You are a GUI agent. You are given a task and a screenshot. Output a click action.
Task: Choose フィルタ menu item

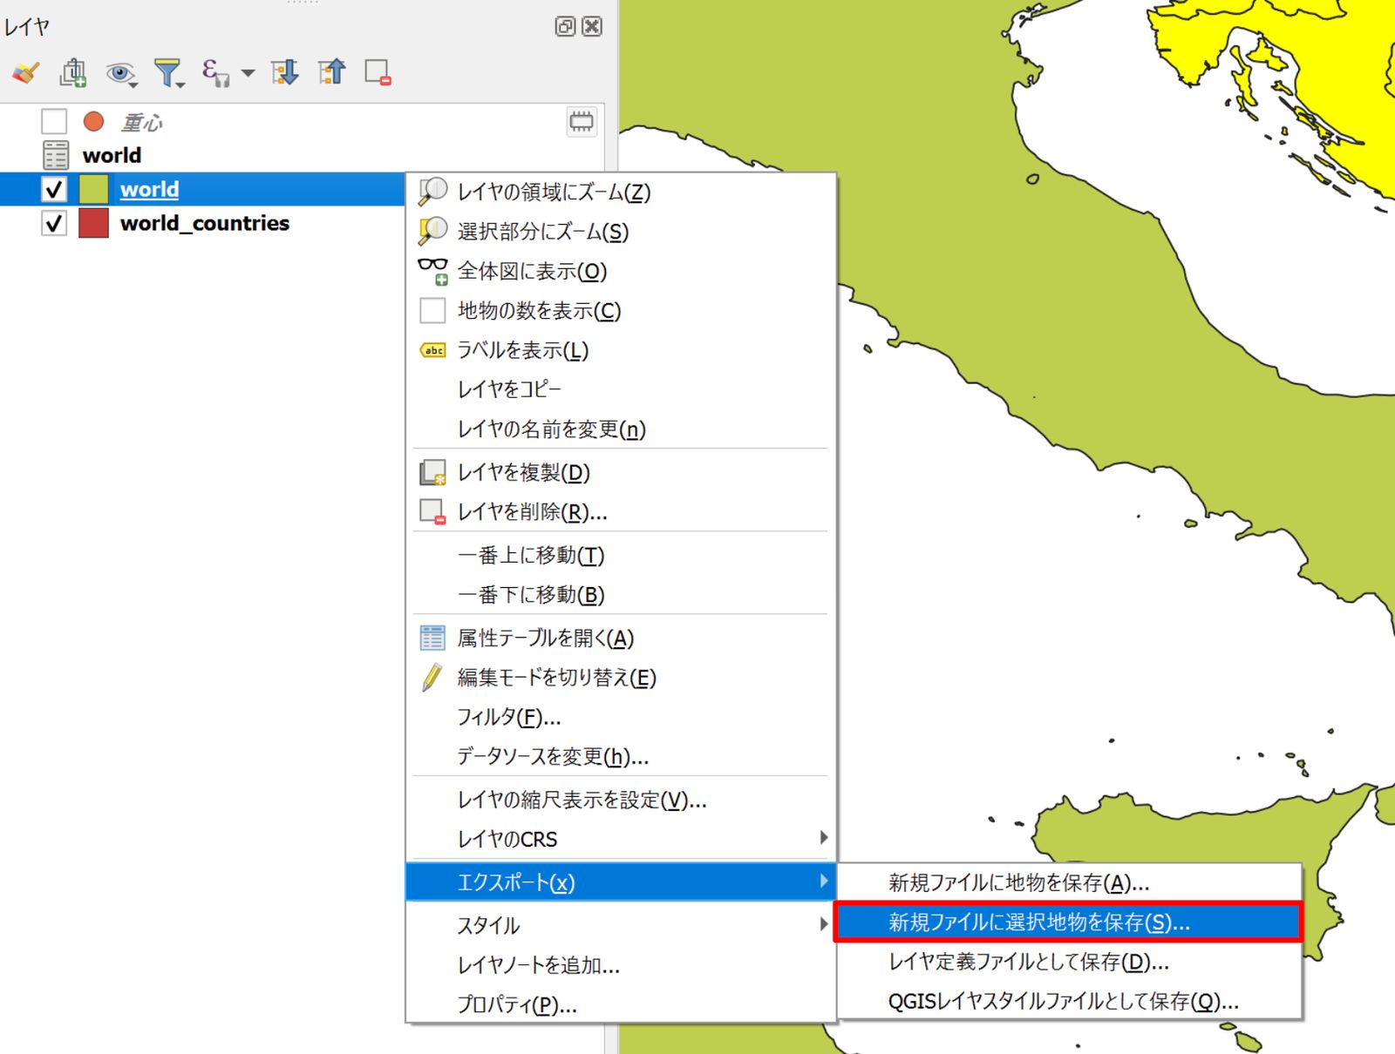click(621, 717)
